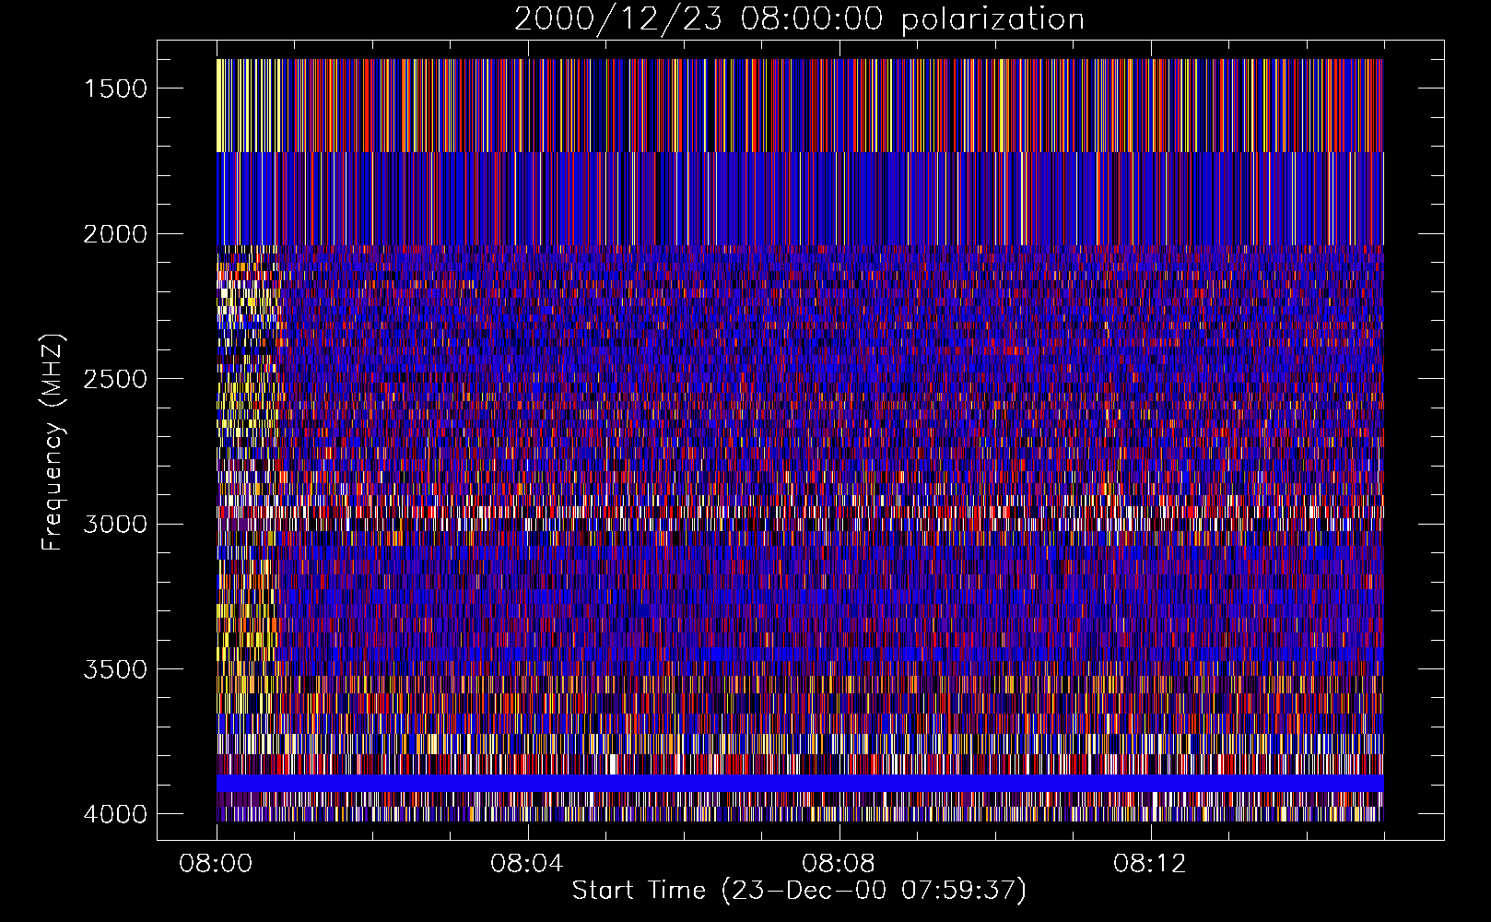Viewport: 1491px width, 922px height.
Task: Click the 08:12 time axis label
Action: (1150, 864)
